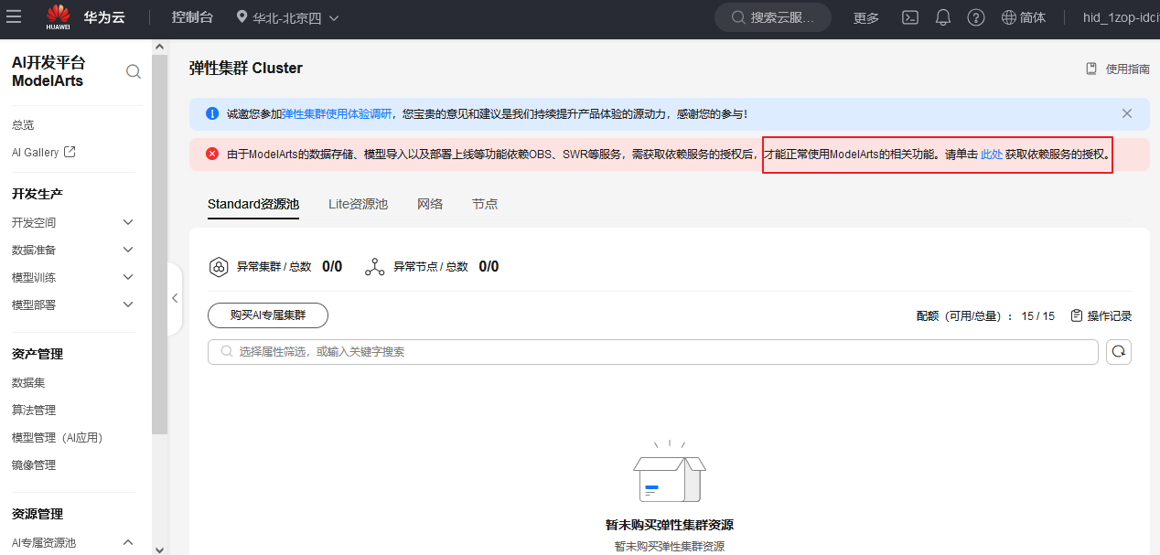Open the hid_1zop account menu
Viewport: 1160px width, 555px height.
(x=1121, y=17)
